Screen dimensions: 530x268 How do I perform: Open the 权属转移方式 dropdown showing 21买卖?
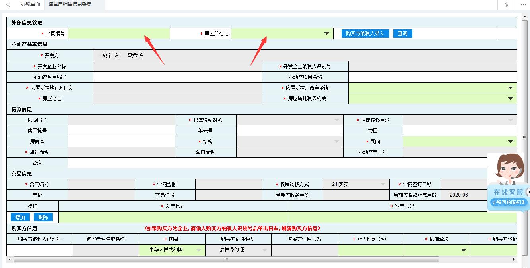coord(382,184)
